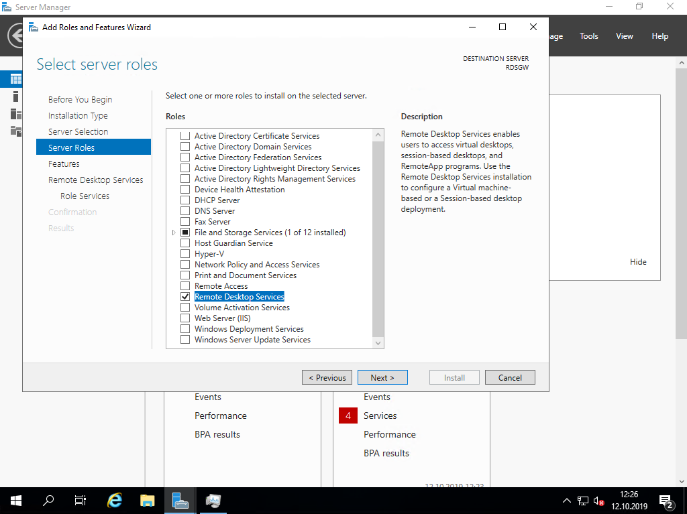This screenshot has height=514, width=687.
Task: Check Remote Access role
Action: pyautogui.click(x=185, y=286)
